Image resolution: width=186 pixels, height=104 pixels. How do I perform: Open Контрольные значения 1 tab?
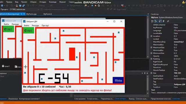click(29, 99)
